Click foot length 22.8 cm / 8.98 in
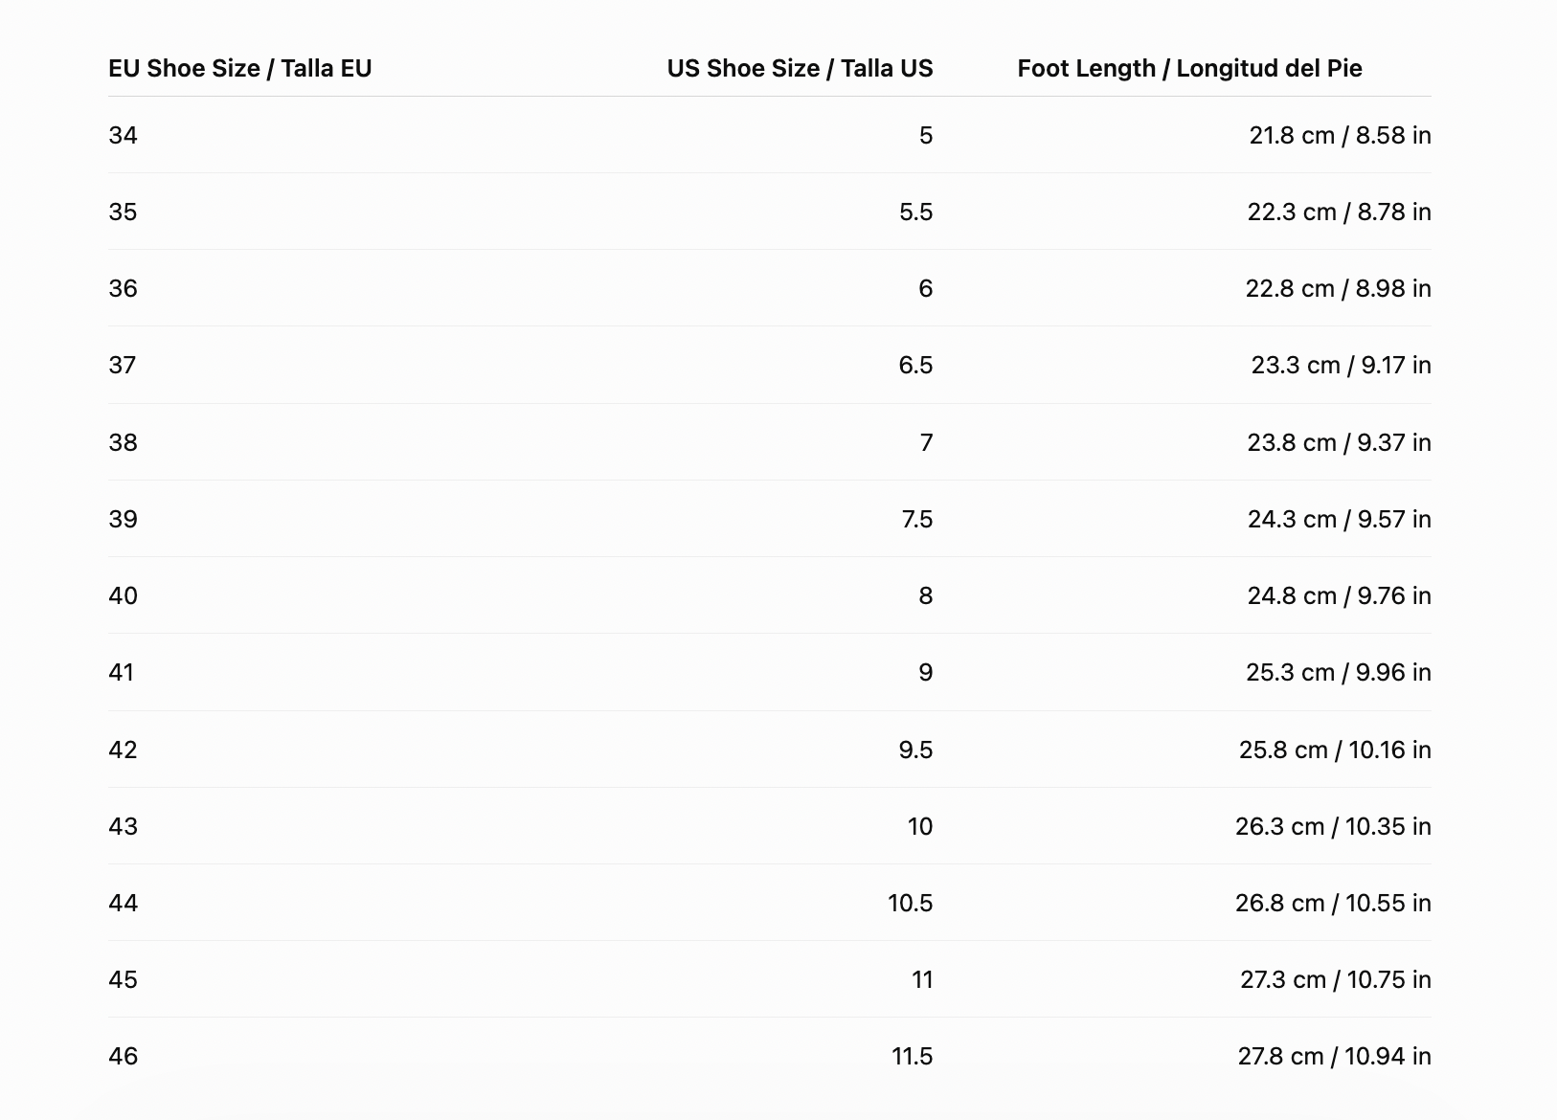Screen dimensions: 1557x1120 point(1338,288)
